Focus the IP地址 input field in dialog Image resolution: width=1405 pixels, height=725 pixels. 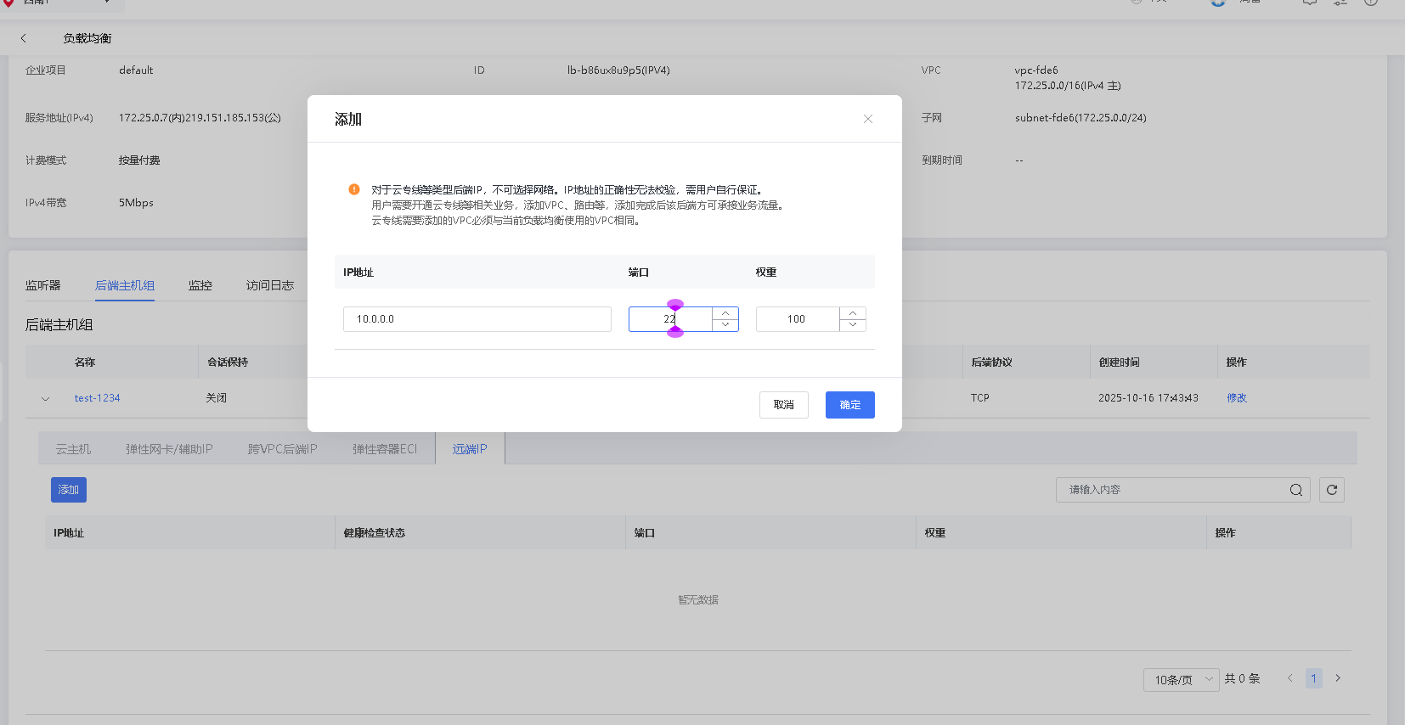[x=477, y=319]
